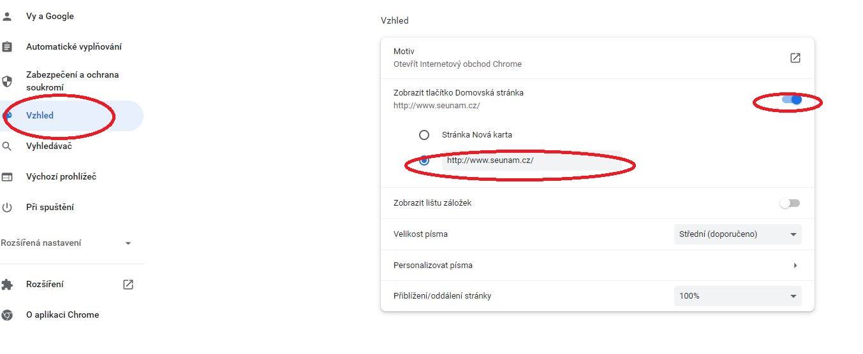Viewport: 863px width, 354px height.
Task: Open the Velikost písma dropdown
Action: pyautogui.click(x=738, y=234)
